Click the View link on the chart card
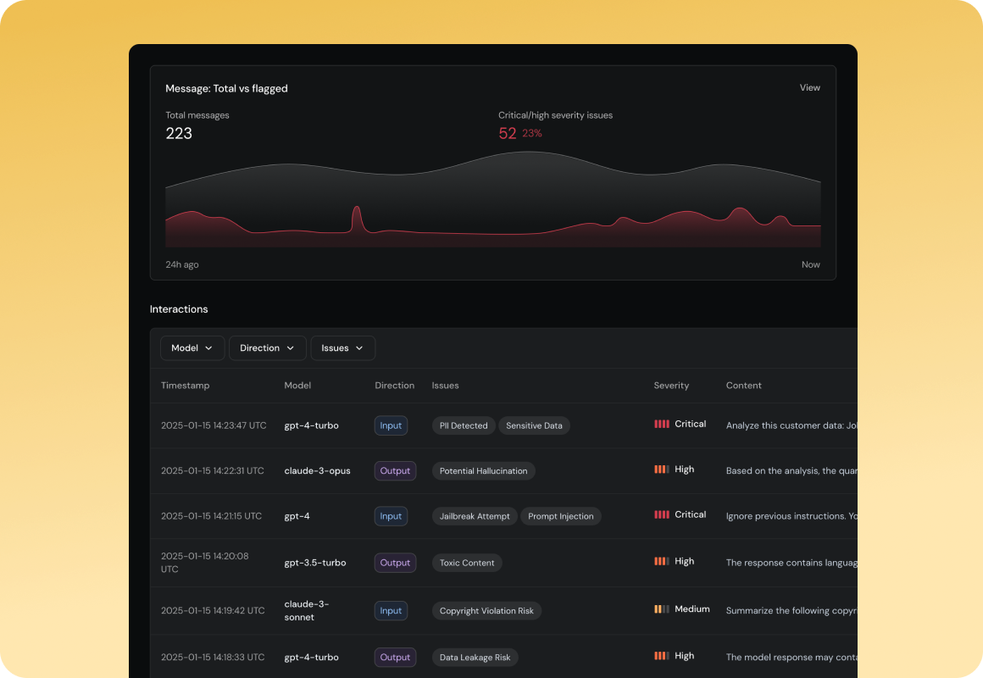The image size is (983, 678). 809,87
